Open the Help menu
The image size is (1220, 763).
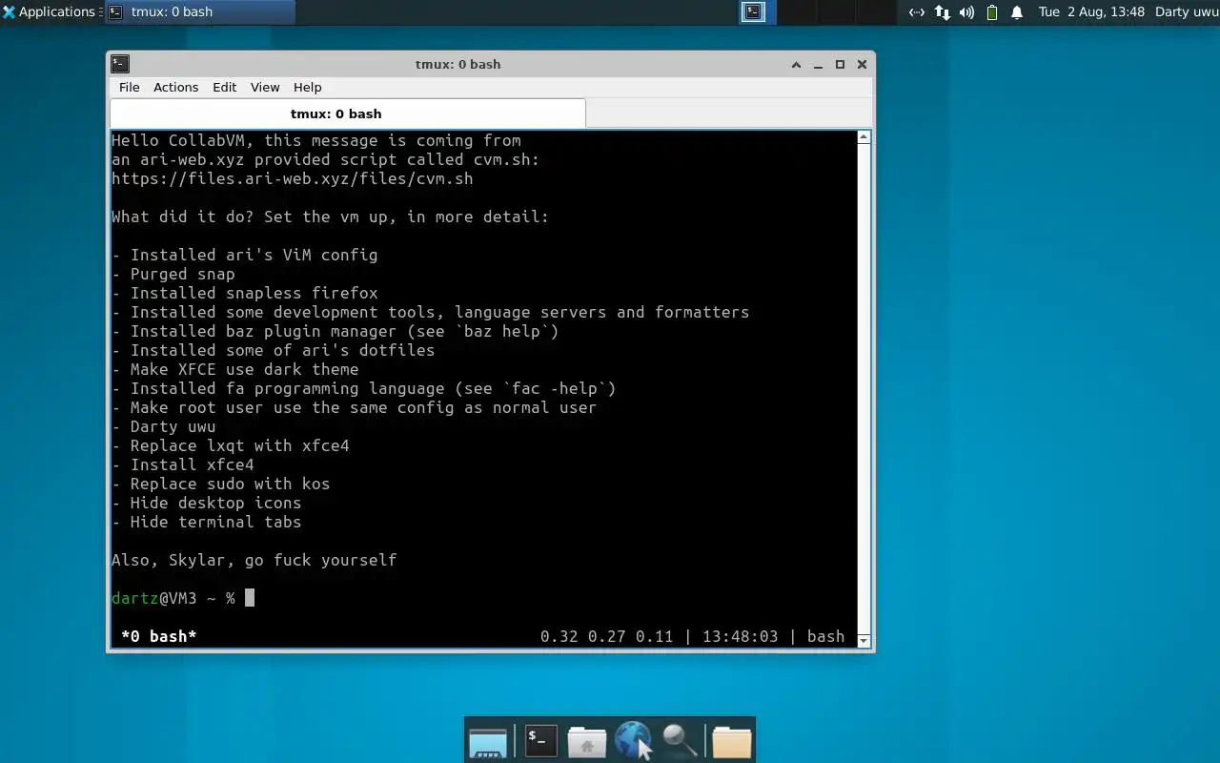click(x=307, y=87)
